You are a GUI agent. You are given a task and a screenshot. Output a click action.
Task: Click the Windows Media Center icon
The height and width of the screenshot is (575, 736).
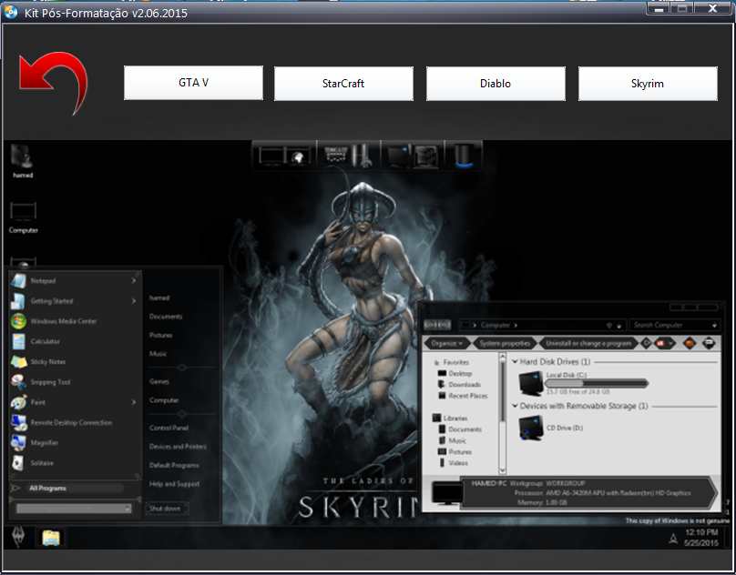click(18, 321)
